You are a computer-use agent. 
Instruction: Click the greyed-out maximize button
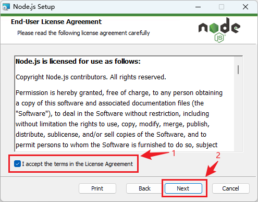point(222,7)
